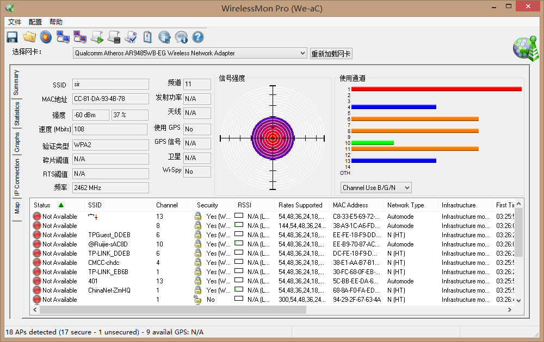Click the save floppy disk toolbar icon
The image size is (544, 342).
[12, 37]
